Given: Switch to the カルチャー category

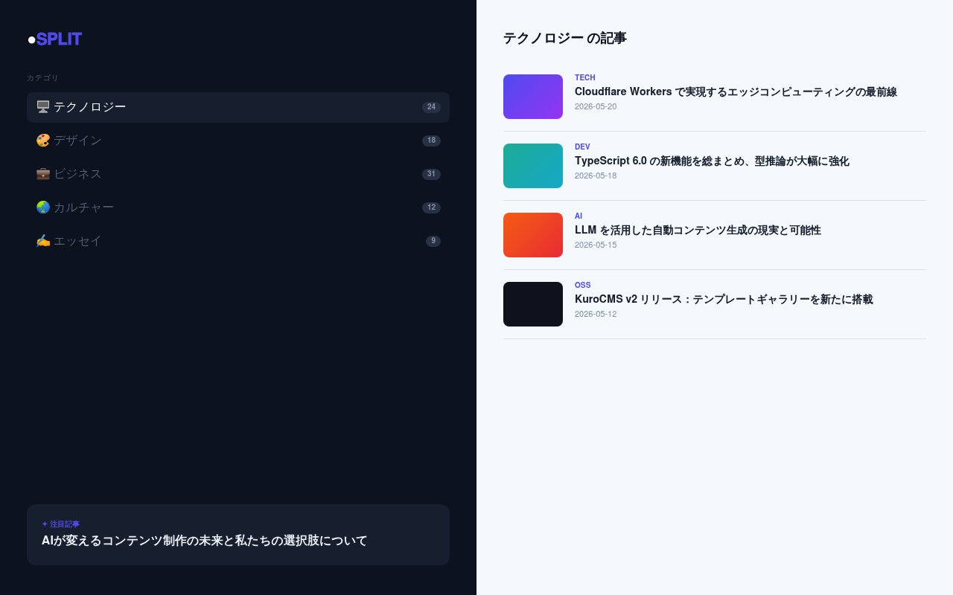Looking at the screenshot, I should coord(238,208).
